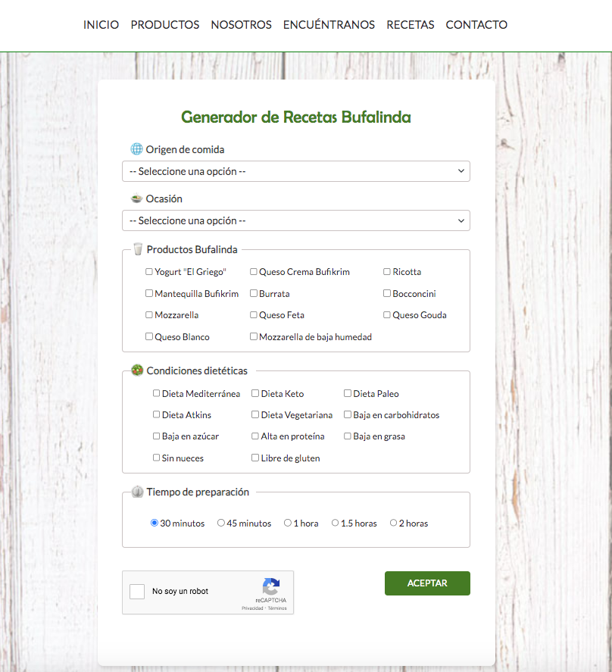Go to the RECETAS navigation page
The width and height of the screenshot is (612, 672).
point(410,25)
